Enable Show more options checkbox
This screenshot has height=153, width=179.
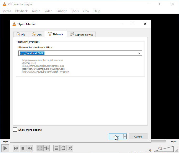pyautogui.click(x=15, y=130)
